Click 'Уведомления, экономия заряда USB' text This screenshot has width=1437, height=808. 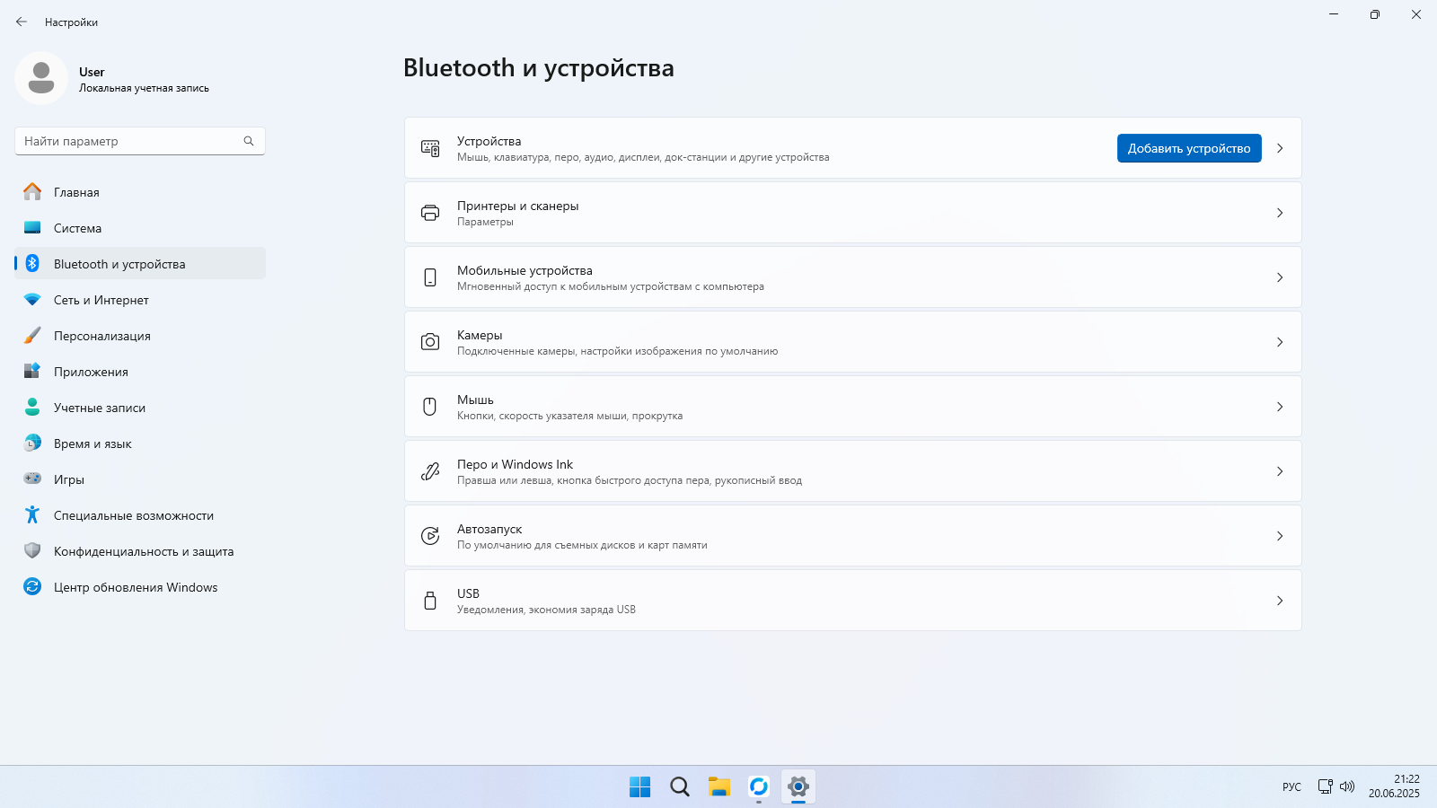click(546, 610)
